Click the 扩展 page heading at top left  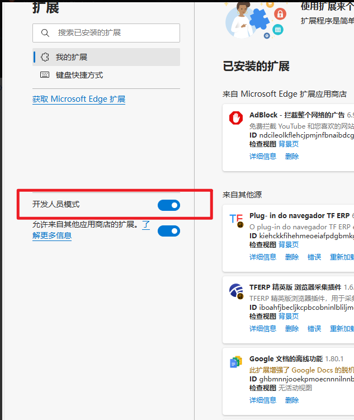(x=46, y=8)
